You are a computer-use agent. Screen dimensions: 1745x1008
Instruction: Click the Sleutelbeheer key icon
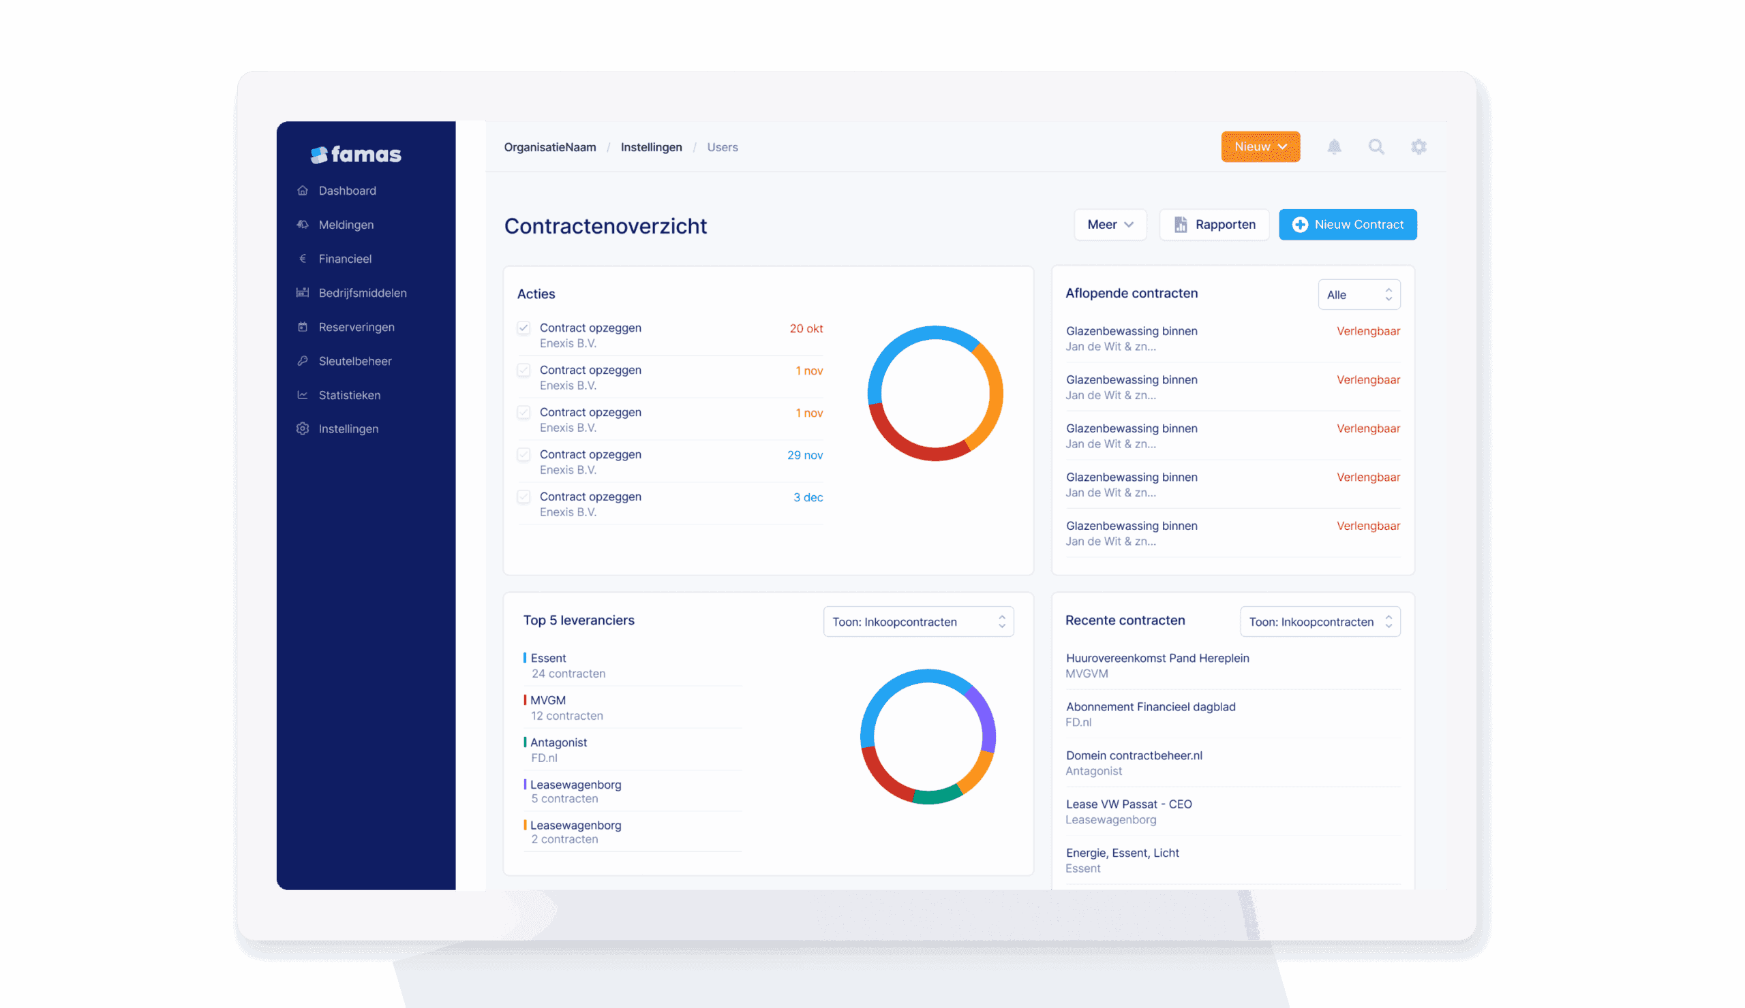click(303, 361)
